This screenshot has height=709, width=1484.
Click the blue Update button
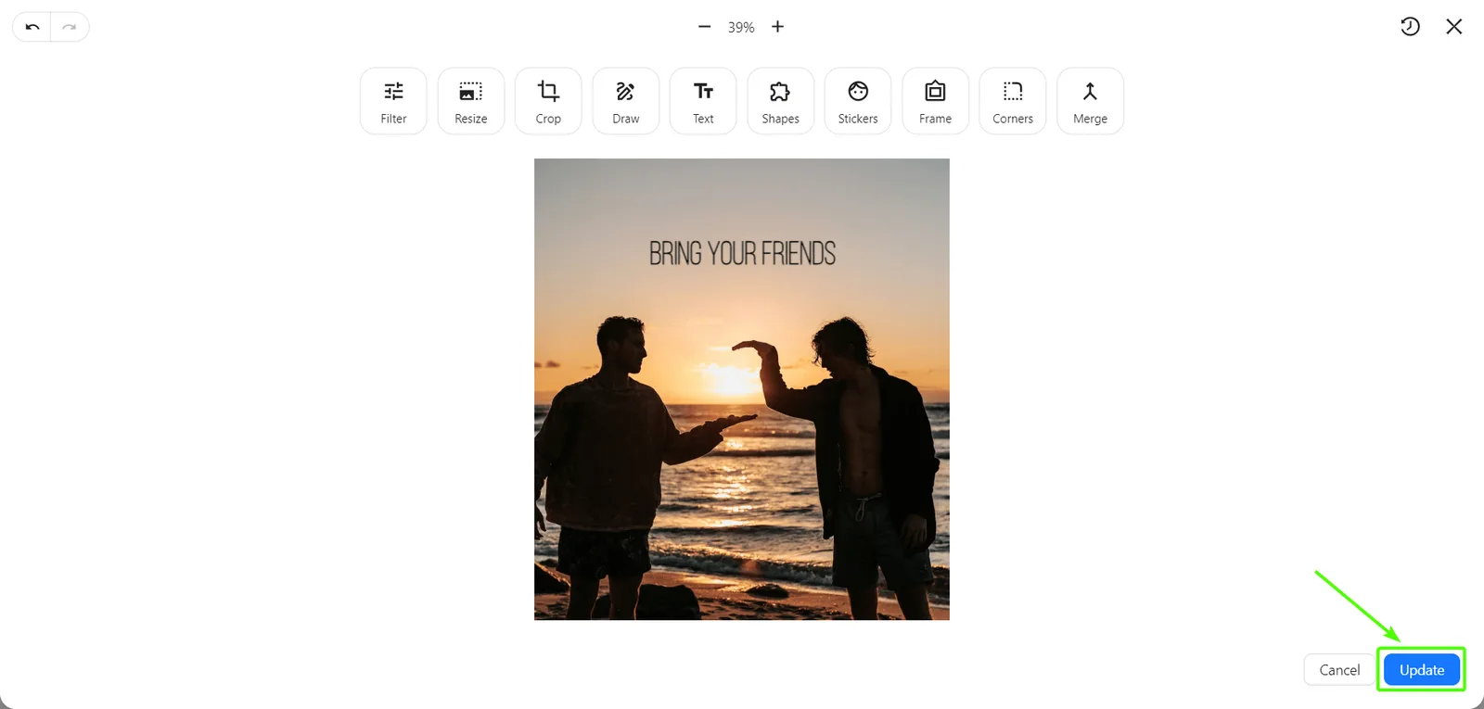point(1422,670)
